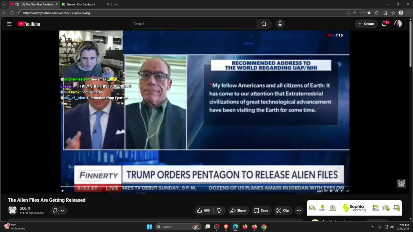Open Google Chrome from taskbar

pos(264,227)
